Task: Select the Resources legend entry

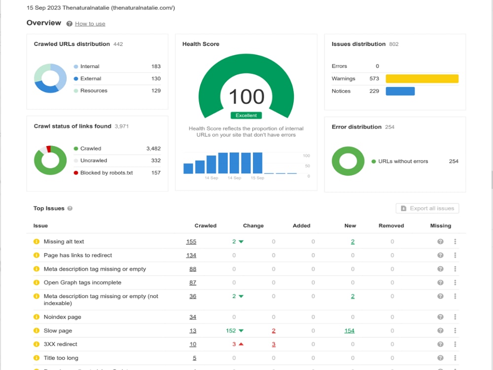Action: (x=117, y=91)
